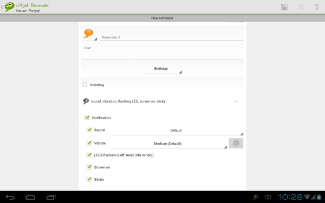This screenshot has height=203, width=325.
Task: Uncheck the Sticky option
Action: pos(89,179)
